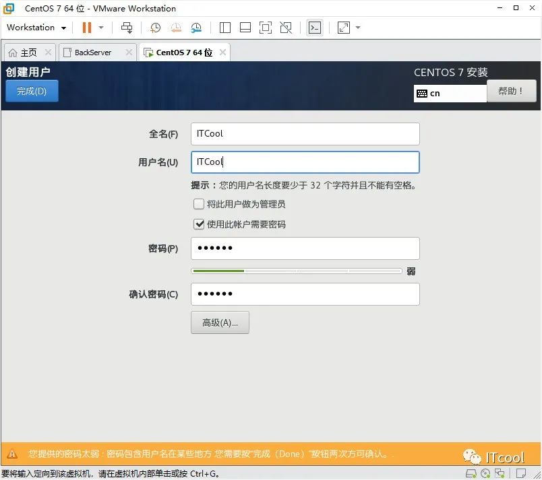
Task: Click the username length hint text
Action: [x=304, y=185]
